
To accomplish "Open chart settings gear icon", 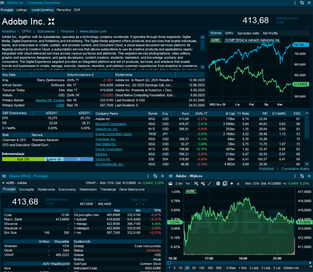I will (x=218, y=183).
